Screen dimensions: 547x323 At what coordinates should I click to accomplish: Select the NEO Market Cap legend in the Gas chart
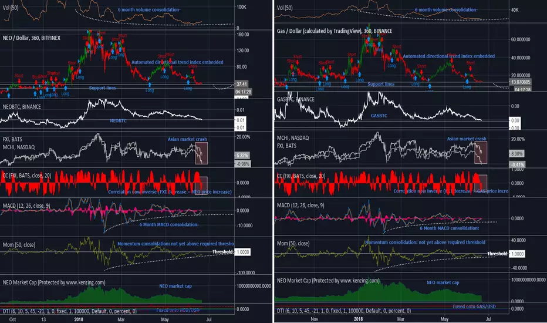tap(328, 280)
